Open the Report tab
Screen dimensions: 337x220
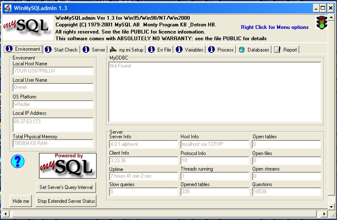click(x=286, y=49)
